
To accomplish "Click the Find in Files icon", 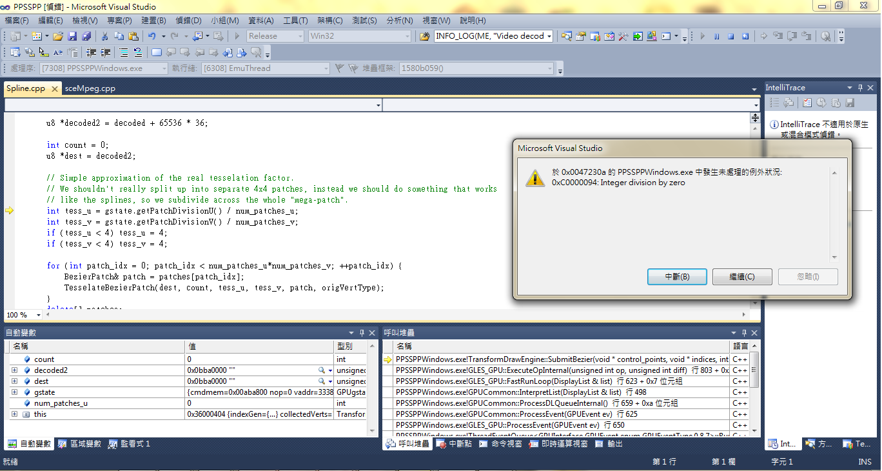I will (x=425, y=36).
